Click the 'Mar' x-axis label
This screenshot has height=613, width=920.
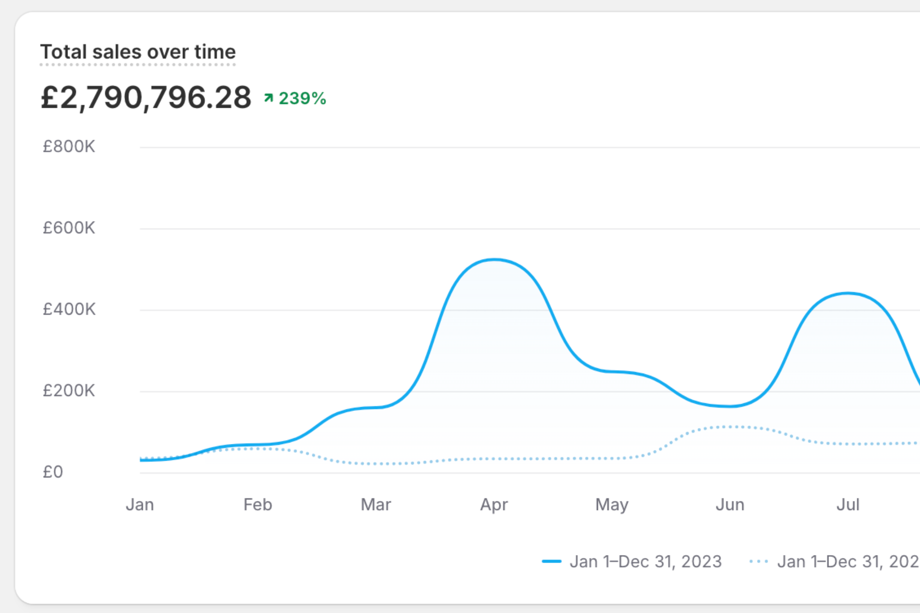376,505
